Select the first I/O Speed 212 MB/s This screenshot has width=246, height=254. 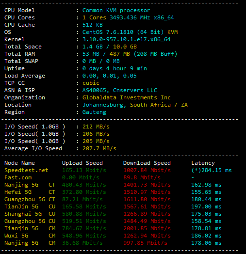(96, 127)
